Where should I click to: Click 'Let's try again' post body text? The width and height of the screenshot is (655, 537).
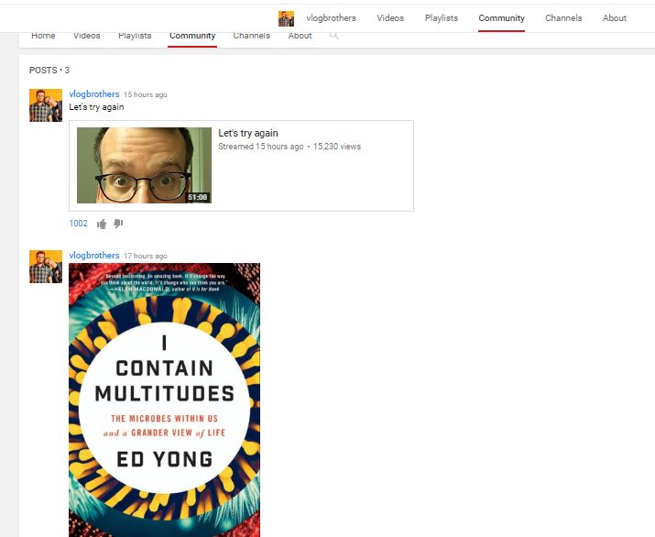(x=96, y=107)
